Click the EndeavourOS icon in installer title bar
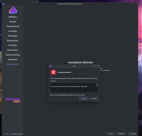The height and width of the screenshot is (136, 142). tap(4, 4)
